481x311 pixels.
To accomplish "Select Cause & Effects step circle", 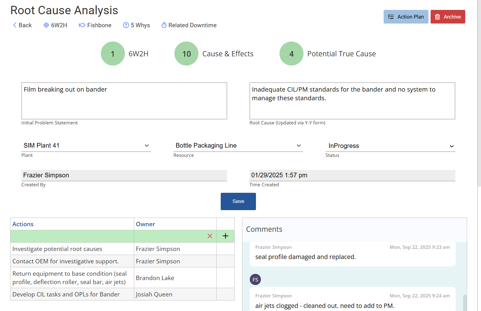I will [x=186, y=54].
